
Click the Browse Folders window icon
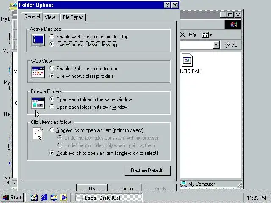tap(38, 103)
